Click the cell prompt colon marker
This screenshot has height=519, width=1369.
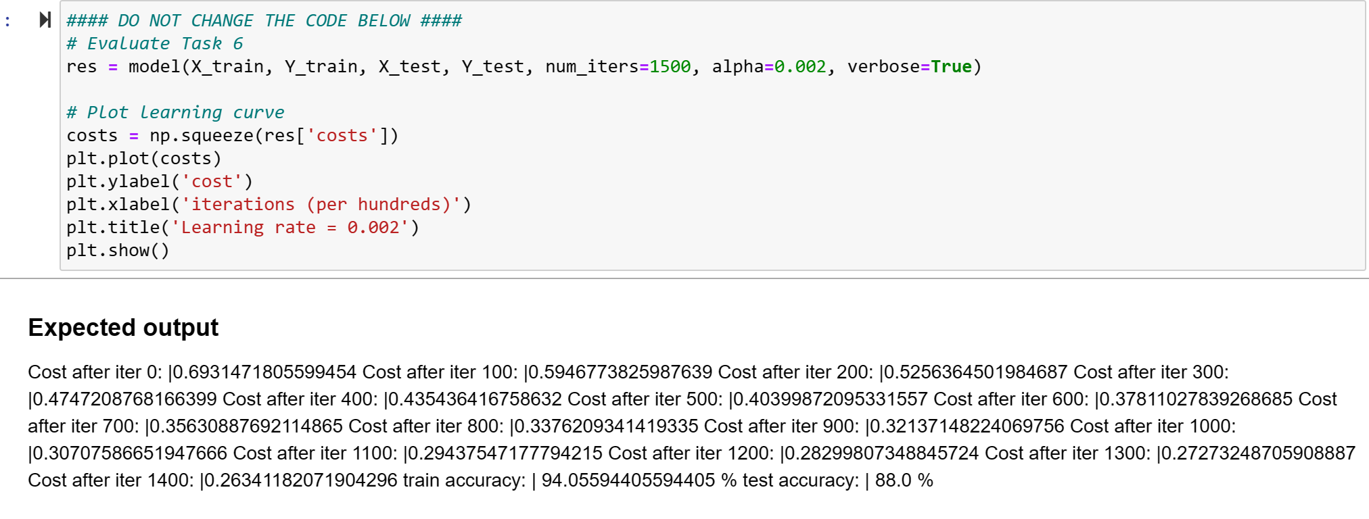click(7, 20)
